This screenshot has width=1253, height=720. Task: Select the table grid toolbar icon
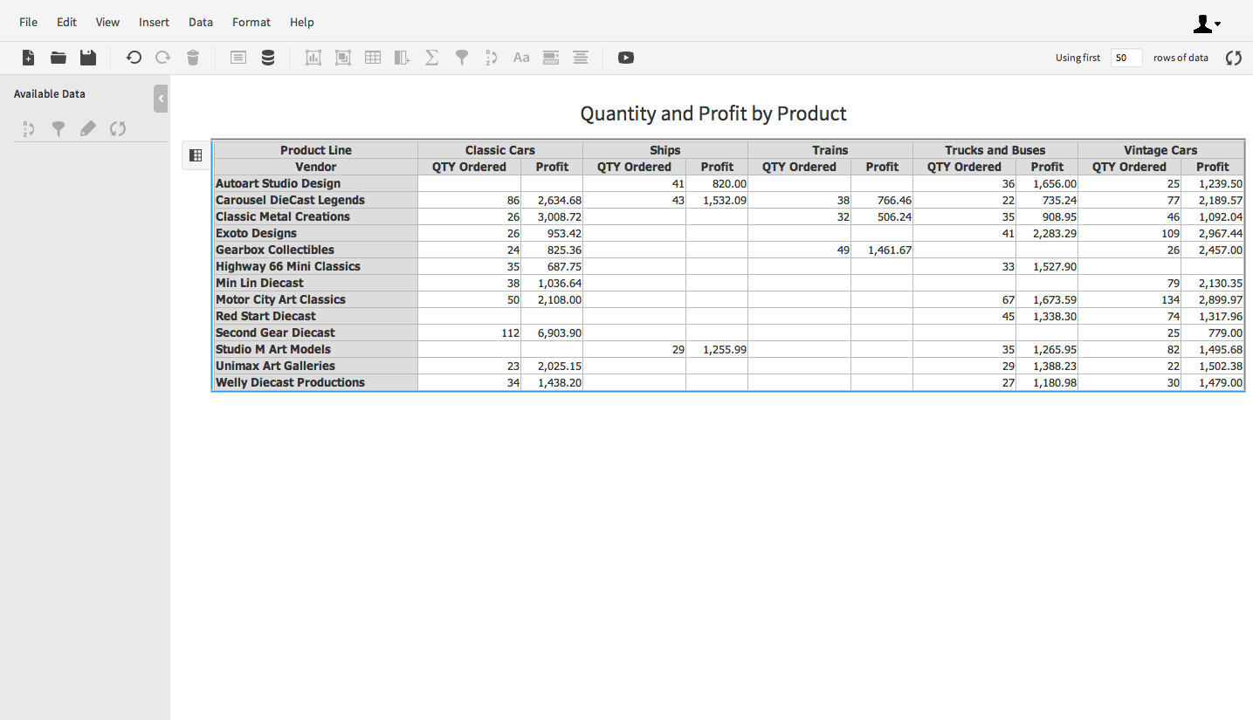373,58
